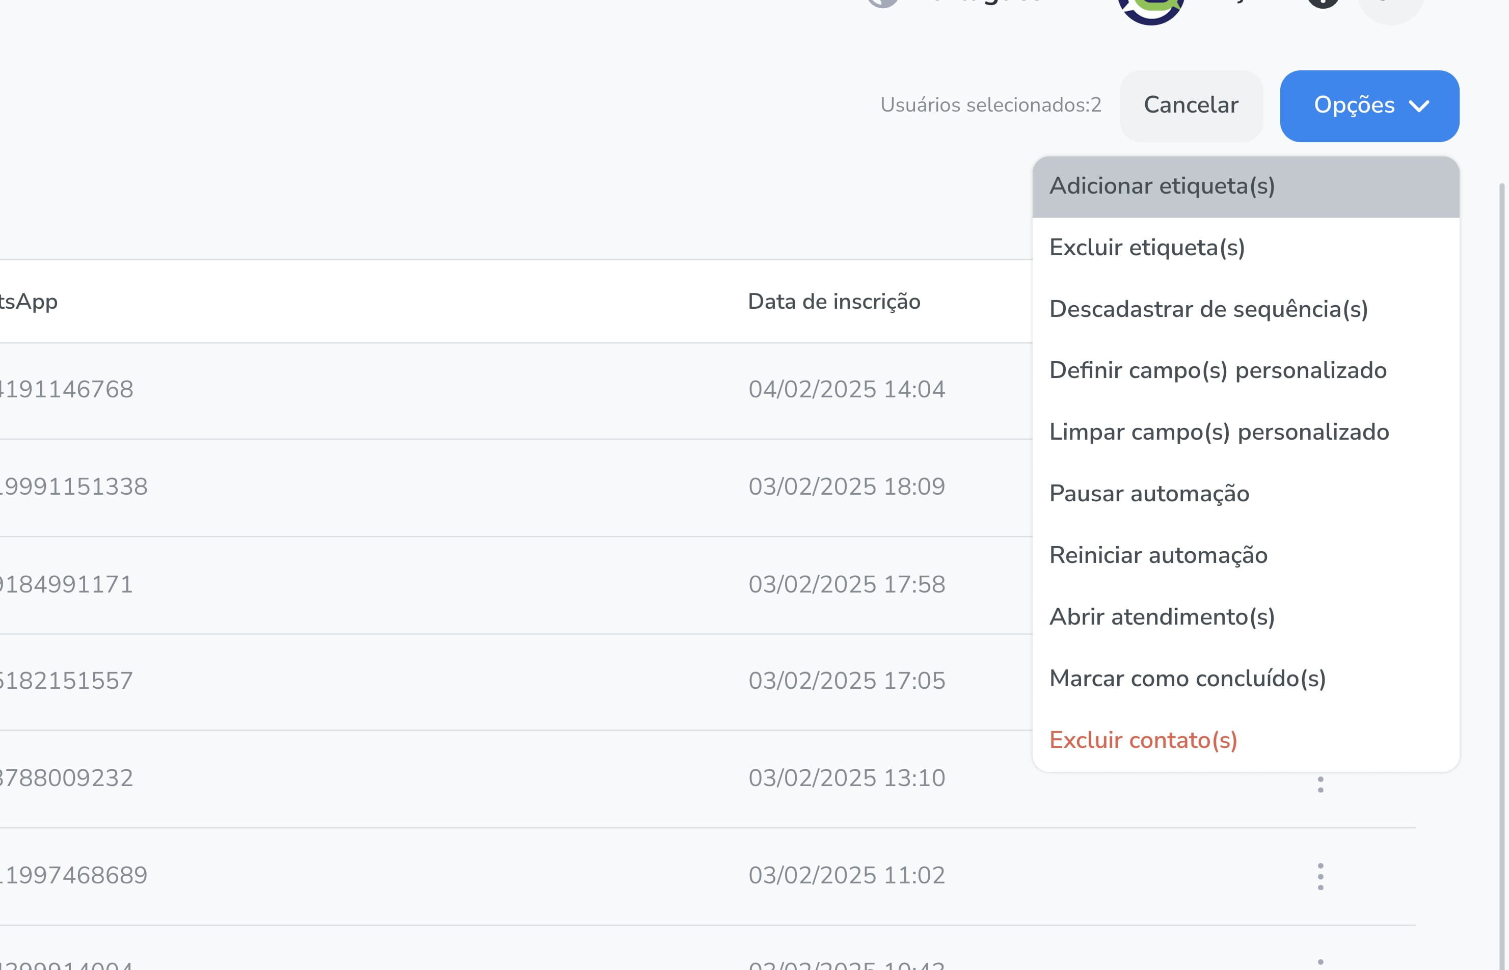The image size is (1509, 970).
Task: Click Pausar automação option
Action: pos(1246,494)
